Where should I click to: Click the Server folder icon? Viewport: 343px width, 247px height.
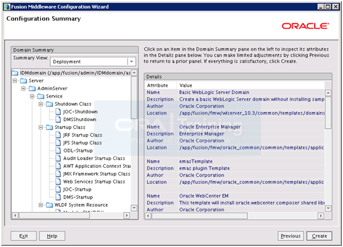pos(24,80)
